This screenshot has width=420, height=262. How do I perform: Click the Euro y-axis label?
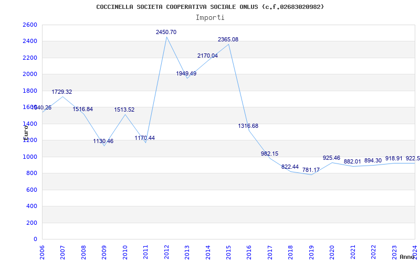pyautogui.click(x=26, y=133)
